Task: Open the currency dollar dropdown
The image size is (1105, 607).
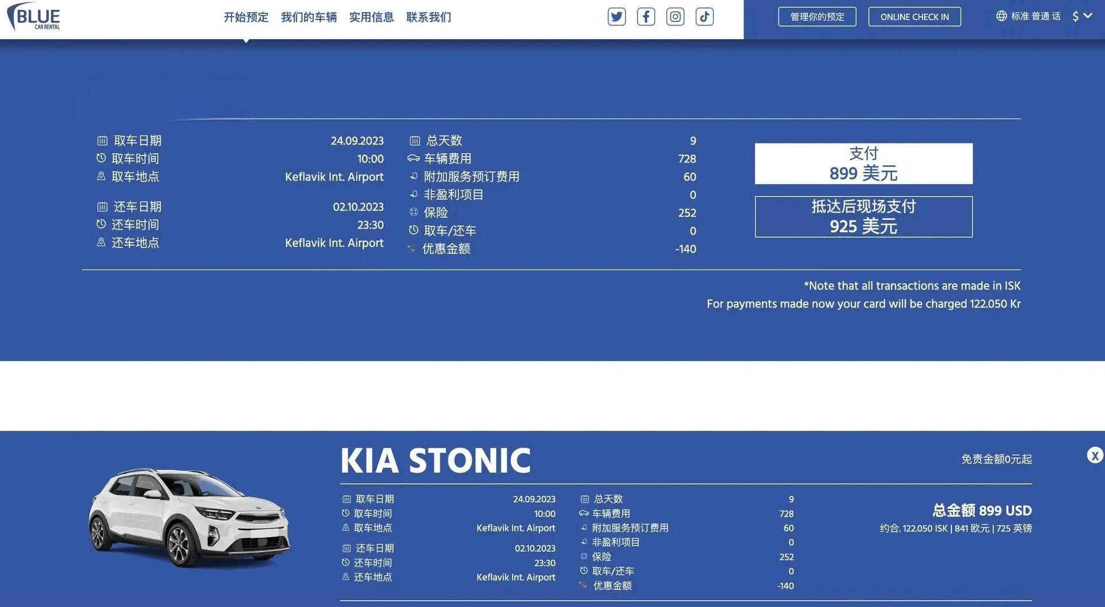Action: point(1082,16)
